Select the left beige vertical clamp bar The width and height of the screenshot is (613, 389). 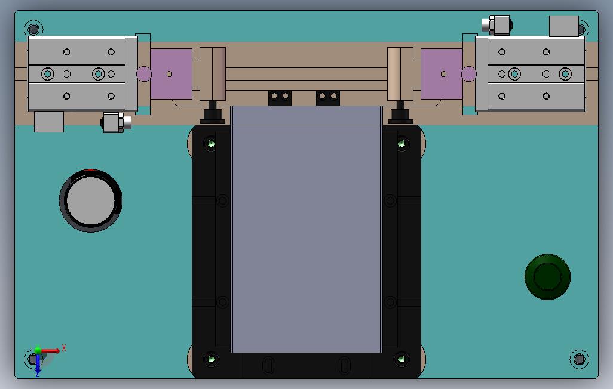(x=213, y=74)
